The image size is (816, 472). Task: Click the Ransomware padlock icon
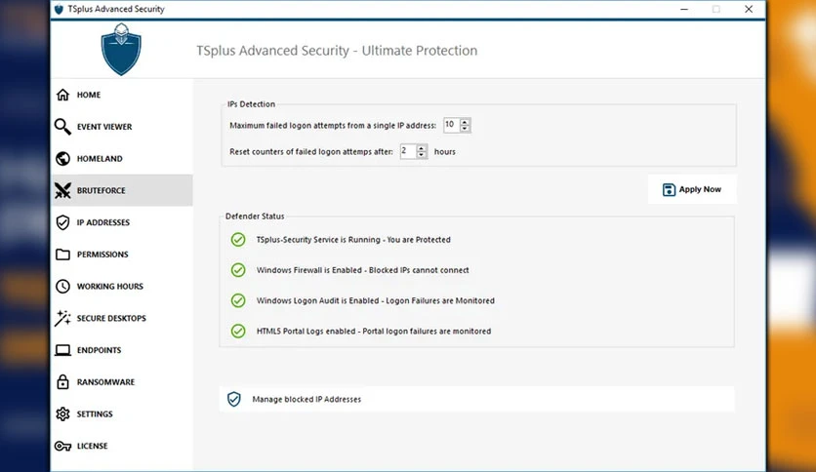(x=63, y=381)
